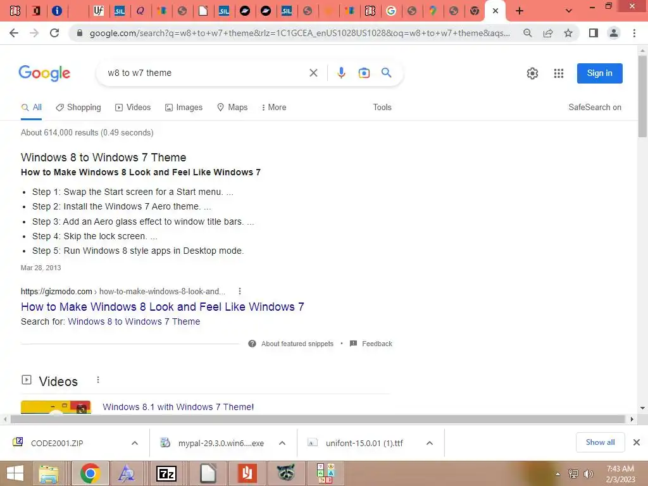Switch to Images results
Image resolution: width=648 pixels, height=486 pixels.
[x=184, y=108]
